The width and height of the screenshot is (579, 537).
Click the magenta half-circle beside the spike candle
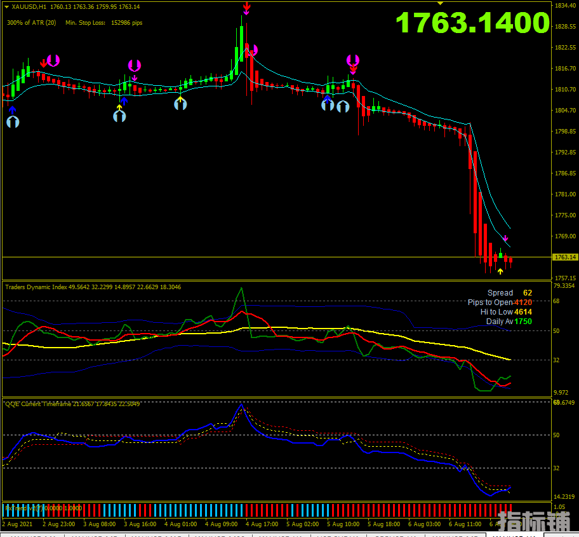coord(254,50)
